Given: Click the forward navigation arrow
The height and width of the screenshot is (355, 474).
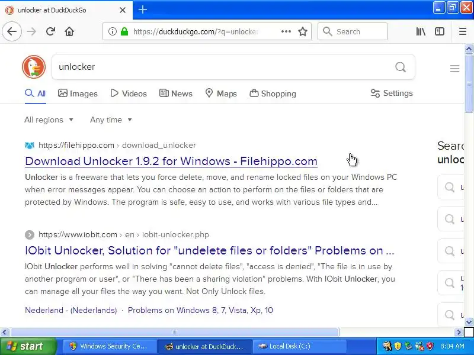Looking at the screenshot, I should (x=31, y=31).
